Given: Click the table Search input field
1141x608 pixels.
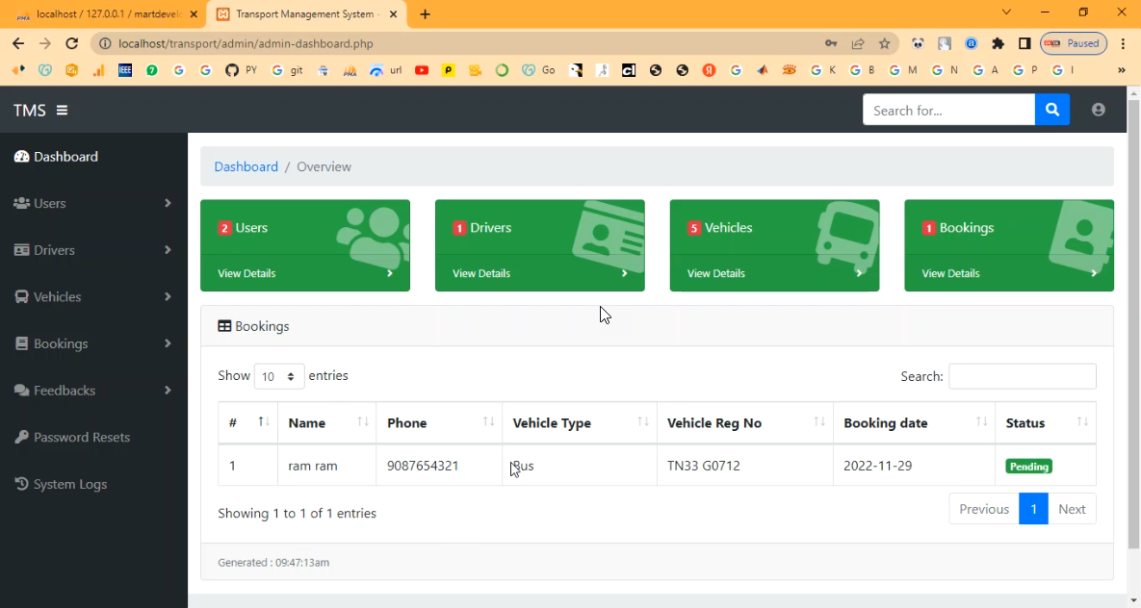Looking at the screenshot, I should pos(1022,376).
